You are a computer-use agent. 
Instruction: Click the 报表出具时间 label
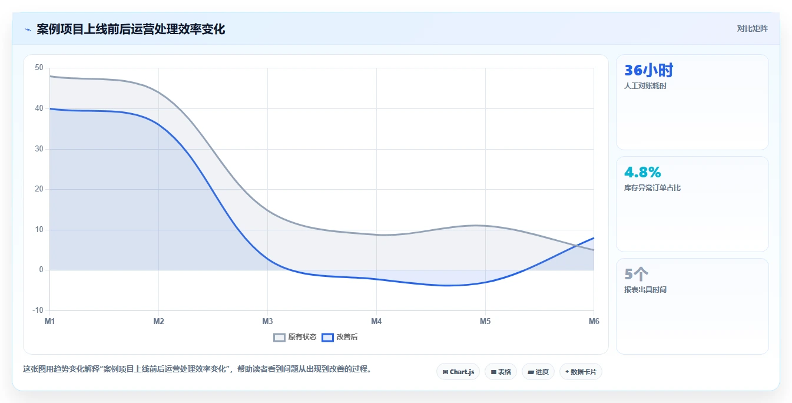coord(645,290)
